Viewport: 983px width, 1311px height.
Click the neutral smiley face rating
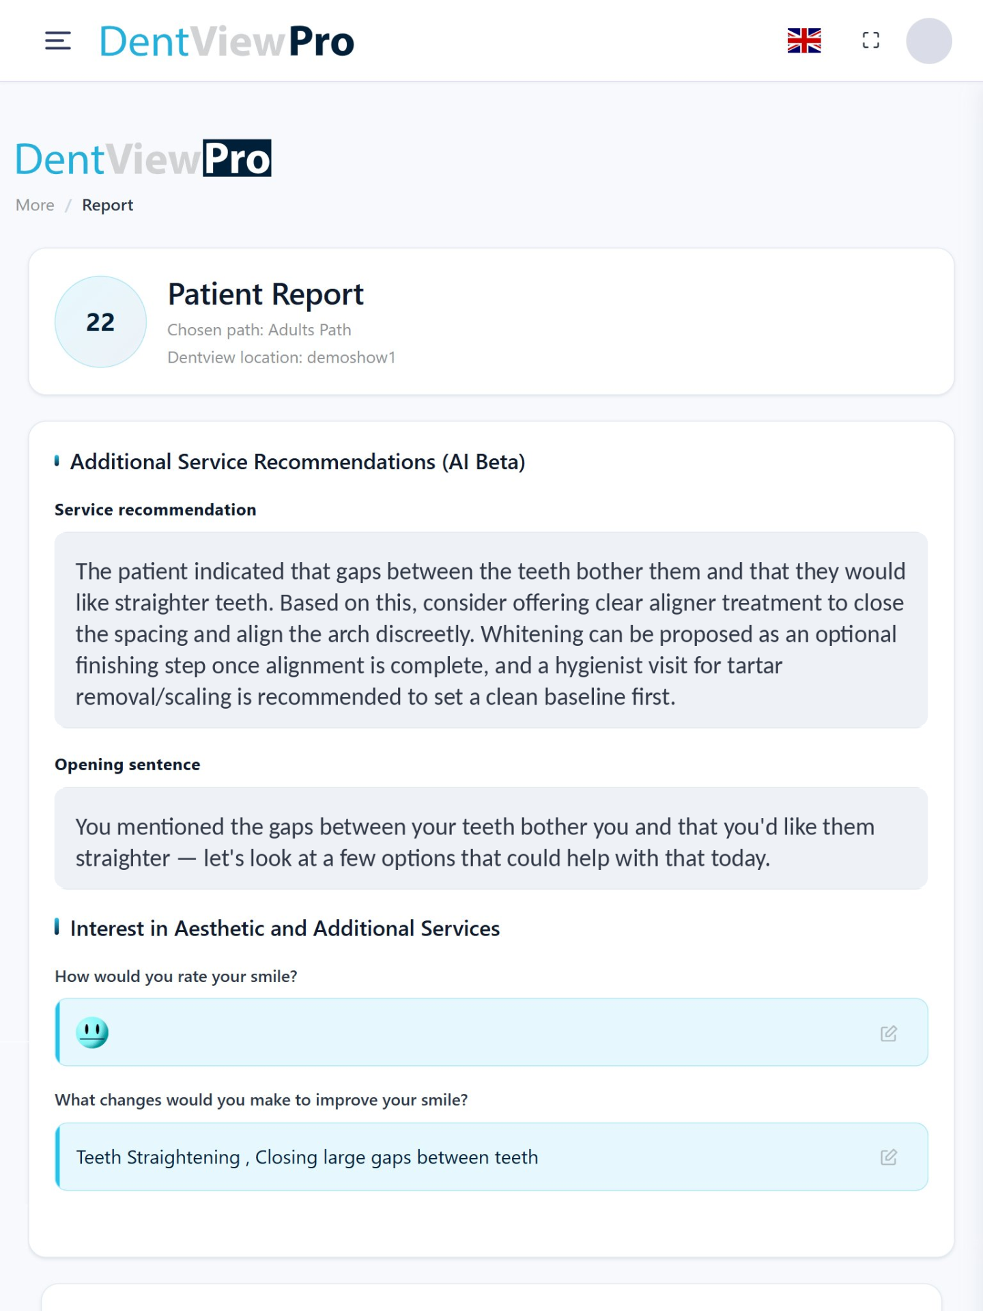point(92,1032)
